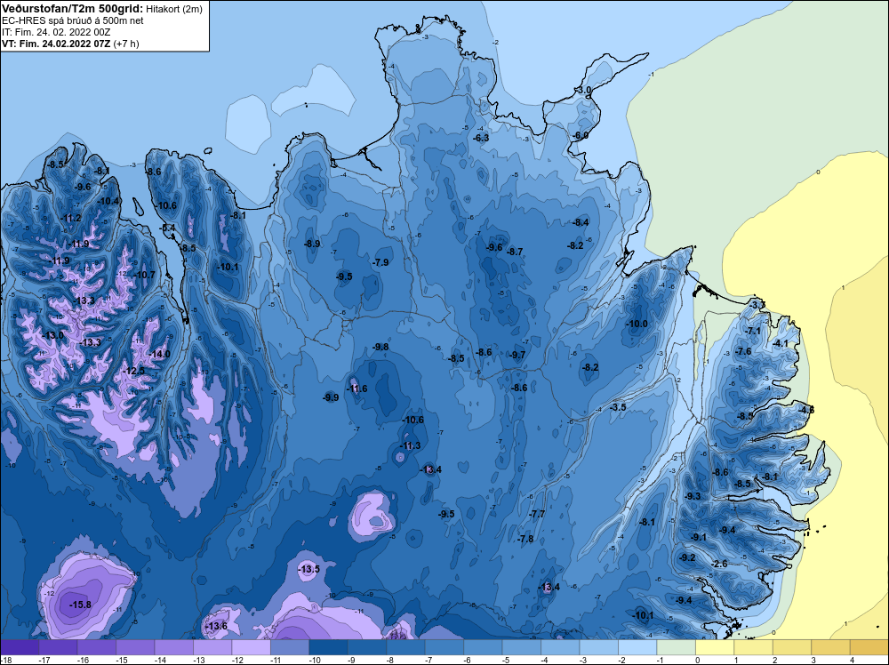Viewport: 889px width, 665px height.
Task: Click the -7.8 temperature label
Action: pyautogui.click(x=525, y=539)
